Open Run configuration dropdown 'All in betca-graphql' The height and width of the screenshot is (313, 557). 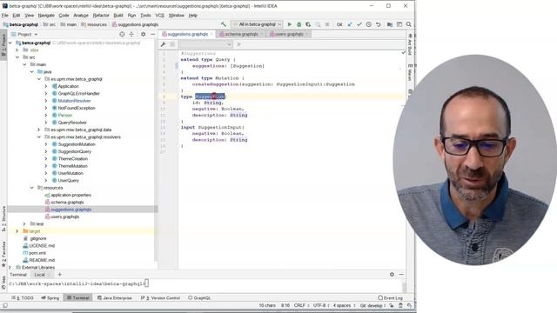pyautogui.click(x=257, y=24)
